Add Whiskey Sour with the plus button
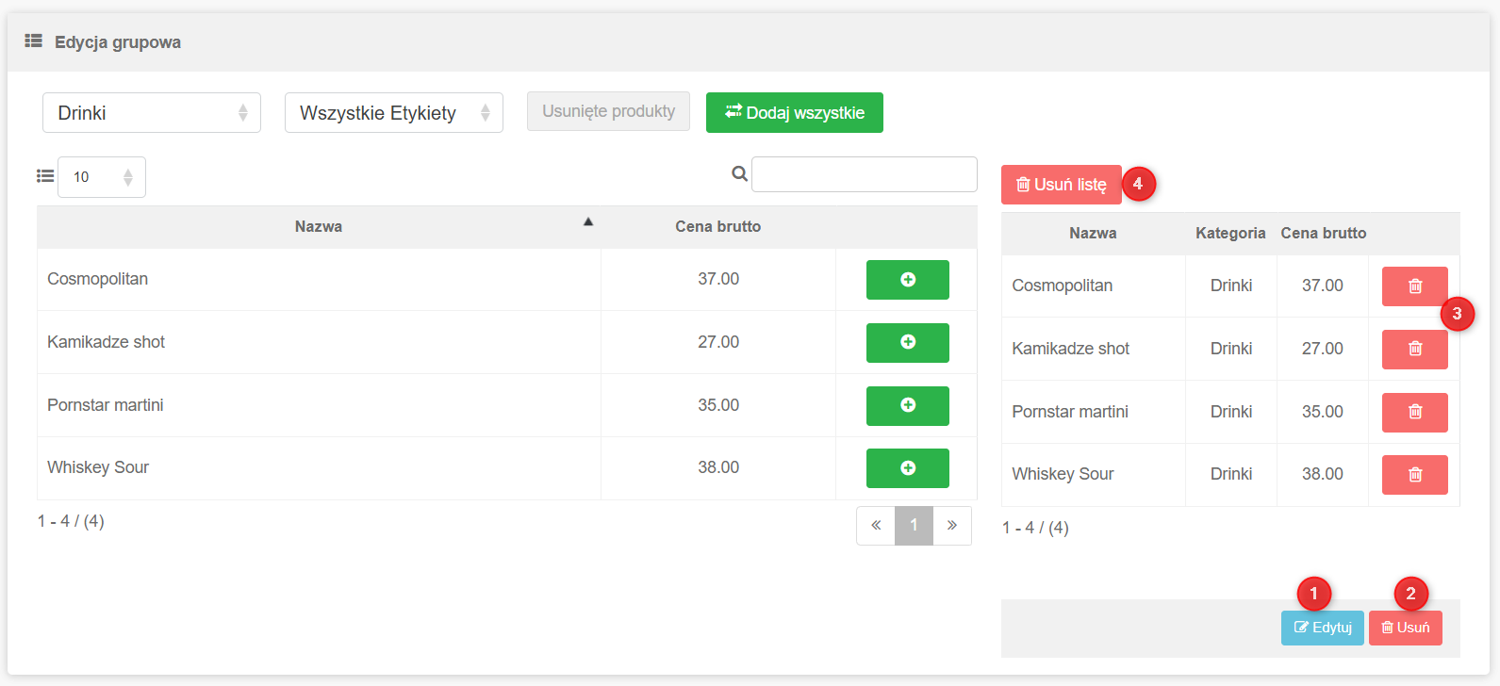 [x=907, y=468]
